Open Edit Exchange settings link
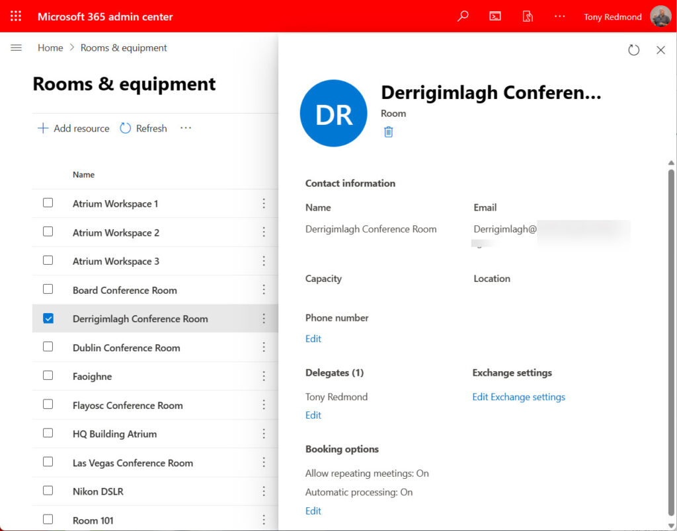 [x=518, y=397]
